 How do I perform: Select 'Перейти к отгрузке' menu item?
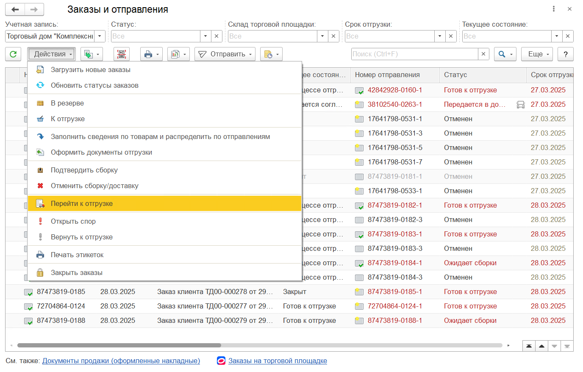pos(82,204)
